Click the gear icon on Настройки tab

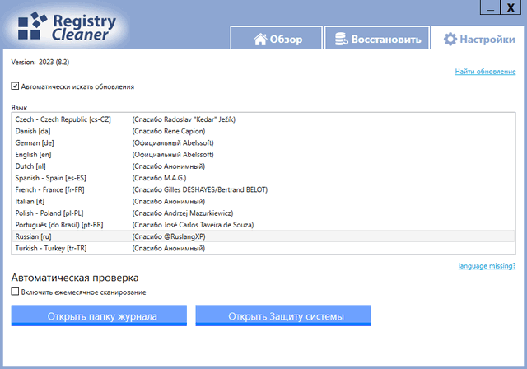(449, 39)
